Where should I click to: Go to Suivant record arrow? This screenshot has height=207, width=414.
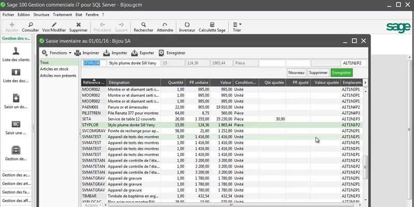point(121,24)
